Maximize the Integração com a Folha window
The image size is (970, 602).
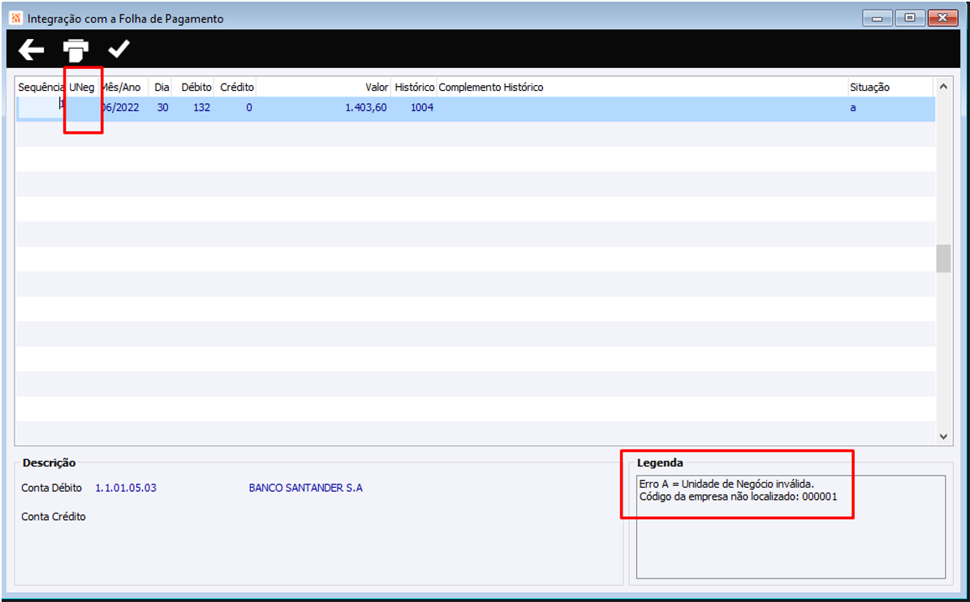tap(909, 18)
